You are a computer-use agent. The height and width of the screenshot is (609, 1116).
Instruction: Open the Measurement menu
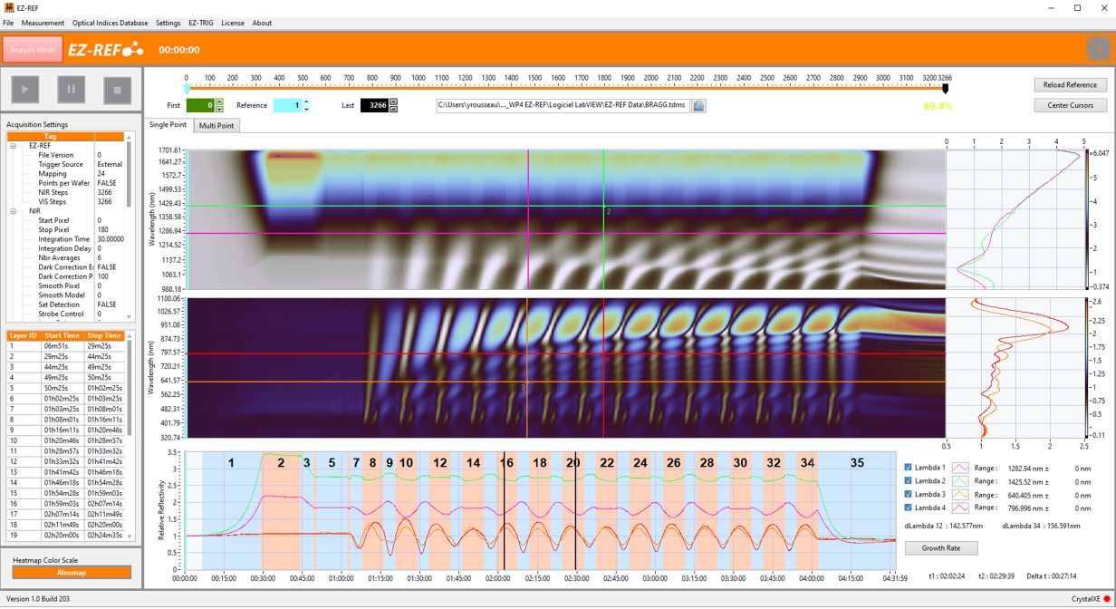click(43, 23)
